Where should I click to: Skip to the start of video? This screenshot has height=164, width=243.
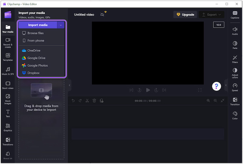point(131,90)
